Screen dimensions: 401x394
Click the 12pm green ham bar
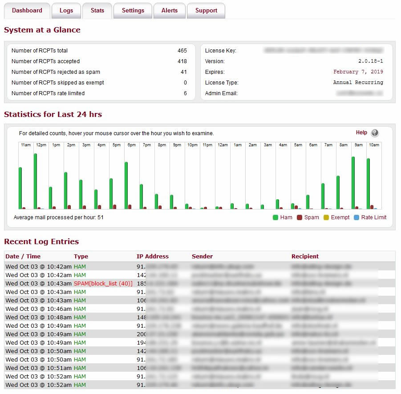[x=36, y=181]
